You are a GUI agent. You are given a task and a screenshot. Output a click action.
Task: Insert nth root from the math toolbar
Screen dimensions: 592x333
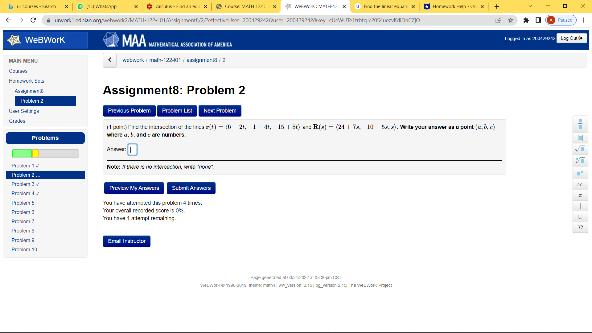click(580, 161)
